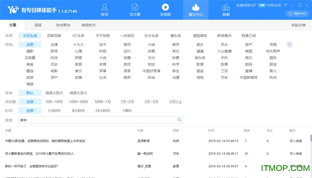This screenshot has height=178, width=312.
Task: Import the 何小鹏新春 article via 导入编辑
Action: click(296, 153)
